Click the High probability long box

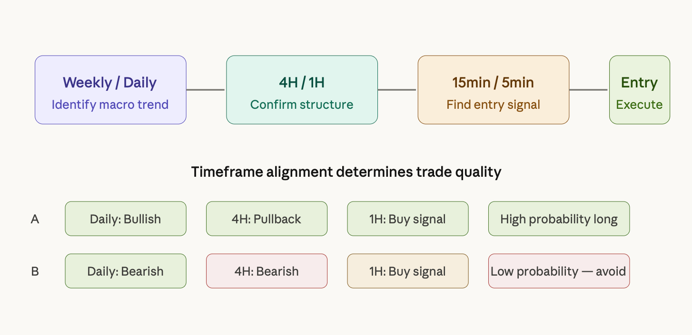[559, 219]
